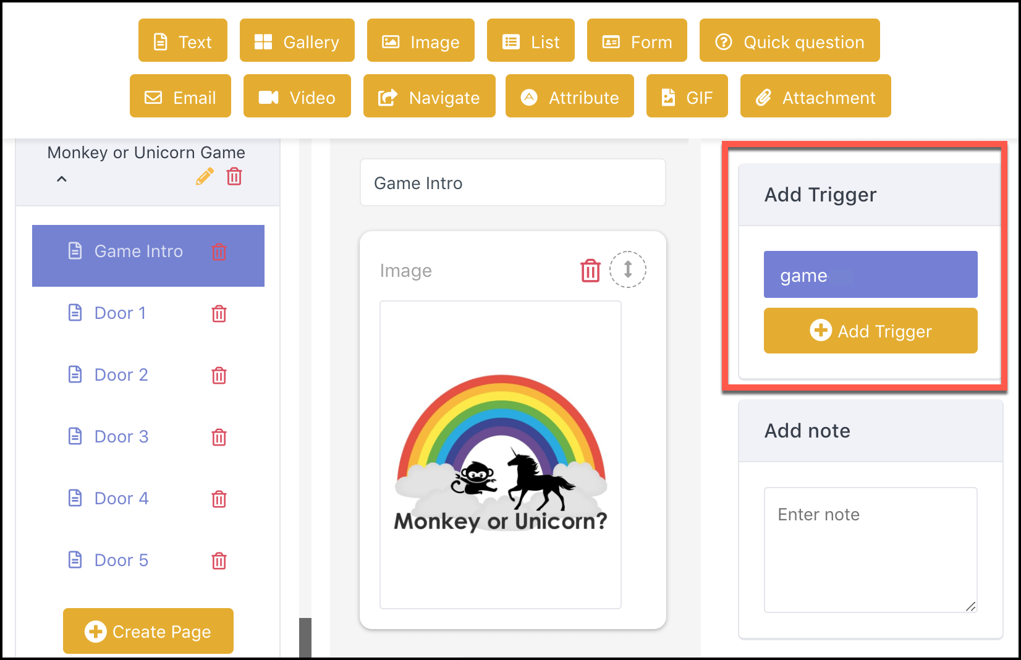Click inside the Enter note field
This screenshot has height=660, width=1021.
(x=870, y=550)
